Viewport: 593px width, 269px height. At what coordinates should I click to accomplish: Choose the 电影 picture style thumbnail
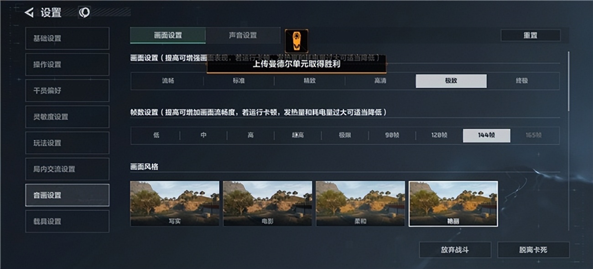pos(268,204)
